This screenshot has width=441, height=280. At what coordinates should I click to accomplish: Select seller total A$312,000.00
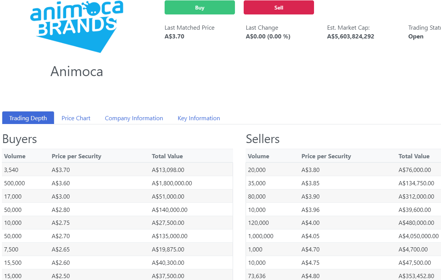[416, 196]
